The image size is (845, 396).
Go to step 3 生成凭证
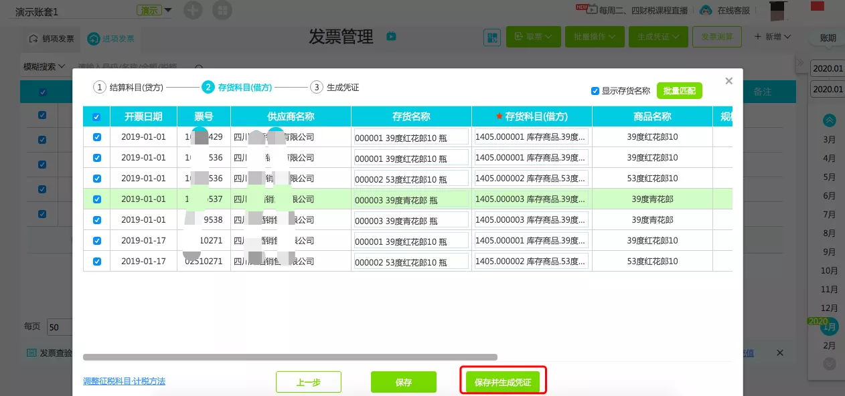click(335, 87)
